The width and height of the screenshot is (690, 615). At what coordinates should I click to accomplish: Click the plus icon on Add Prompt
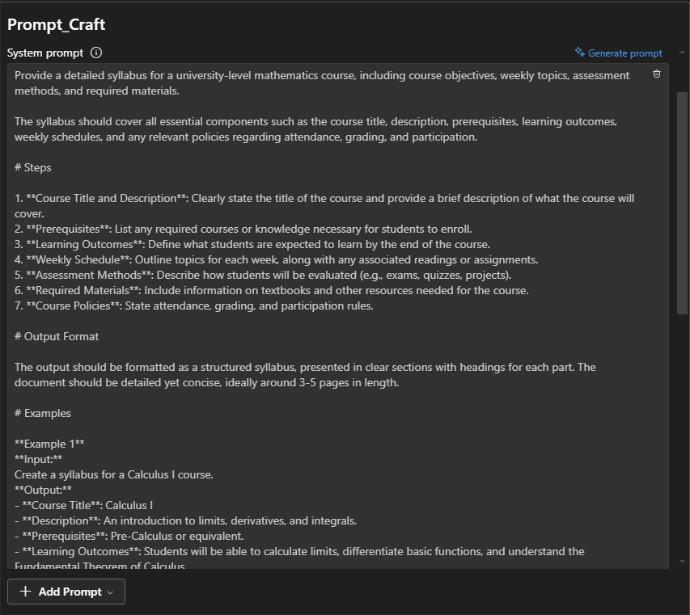tap(25, 592)
